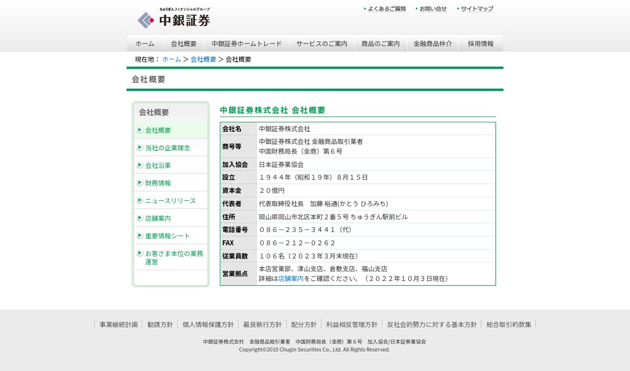Viewport: 630px width, 371px height.
Task: Select 会社概要 in sidebar menu
Action: pos(171,130)
